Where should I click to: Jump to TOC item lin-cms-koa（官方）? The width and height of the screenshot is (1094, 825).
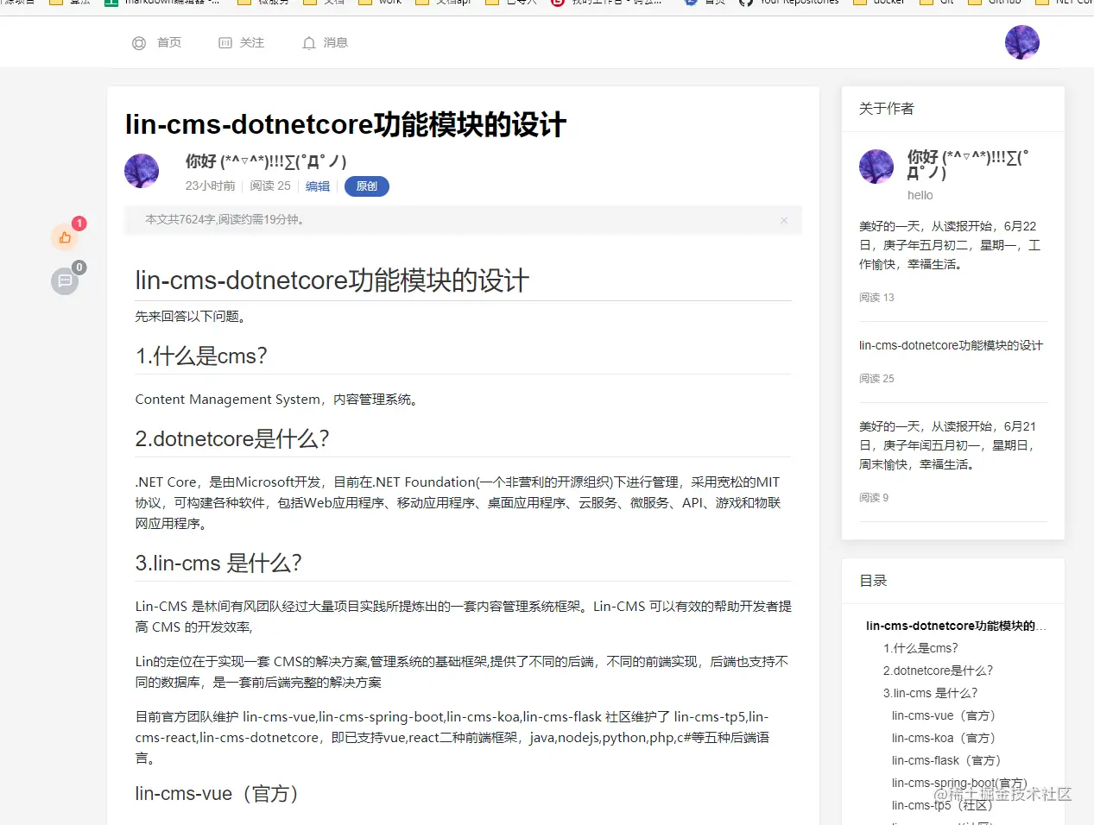tap(943, 738)
